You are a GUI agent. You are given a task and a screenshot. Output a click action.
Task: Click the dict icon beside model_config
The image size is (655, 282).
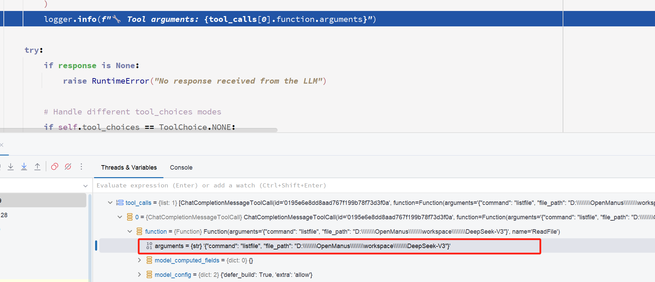[149, 274]
